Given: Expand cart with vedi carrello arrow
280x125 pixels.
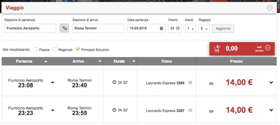Looking at the screenshot, I should click(x=268, y=48).
